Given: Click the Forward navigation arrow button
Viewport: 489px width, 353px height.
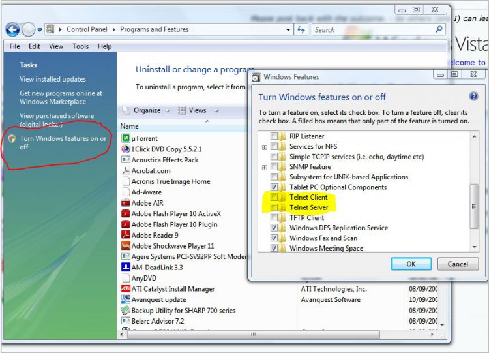Looking at the screenshot, I should pyautogui.click(x=29, y=30).
